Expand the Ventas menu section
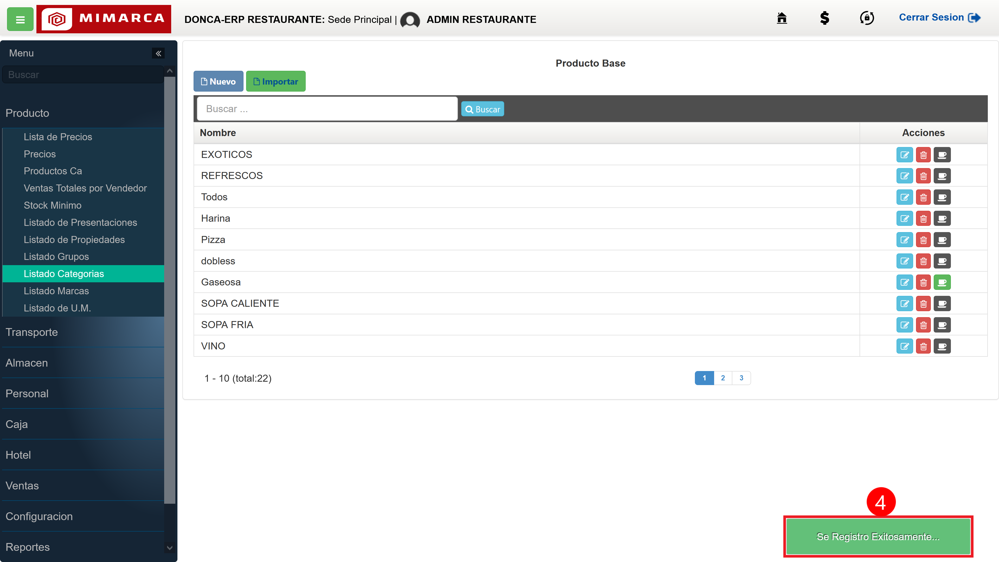999x562 pixels. (x=83, y=486)
